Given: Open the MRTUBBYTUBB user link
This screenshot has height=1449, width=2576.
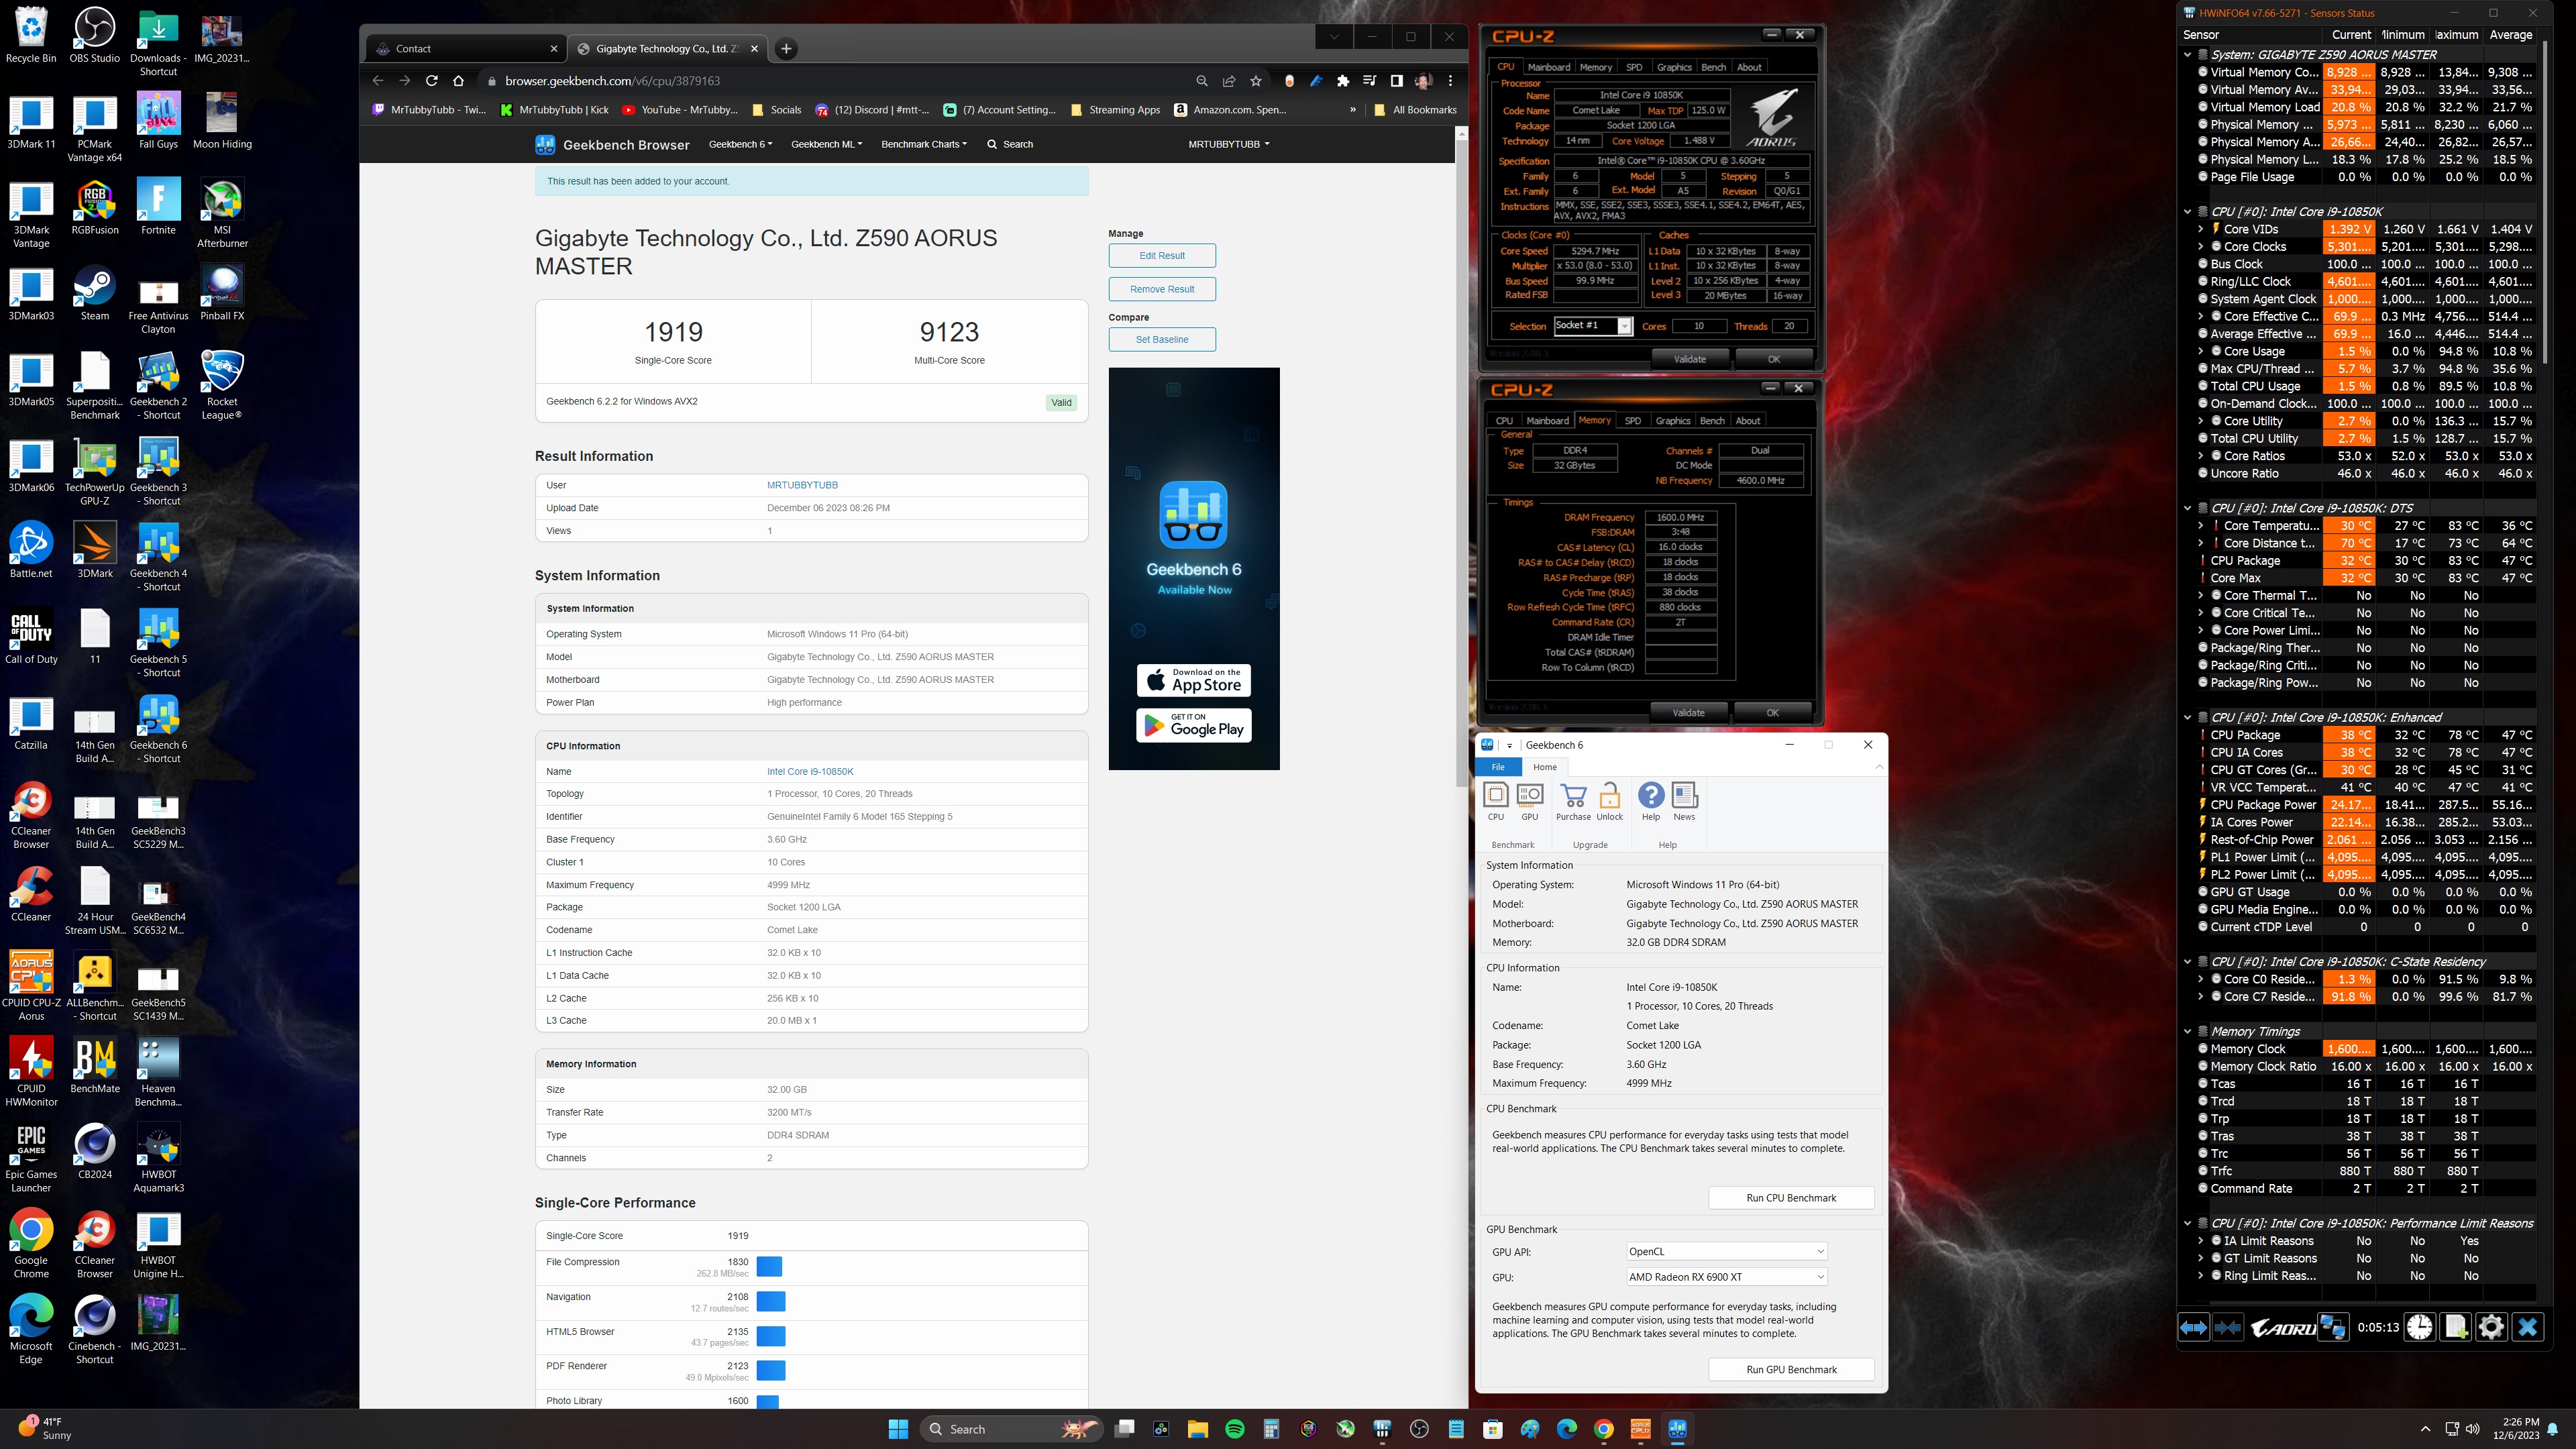Looking at the screenshot, I should tap(802, 485).
